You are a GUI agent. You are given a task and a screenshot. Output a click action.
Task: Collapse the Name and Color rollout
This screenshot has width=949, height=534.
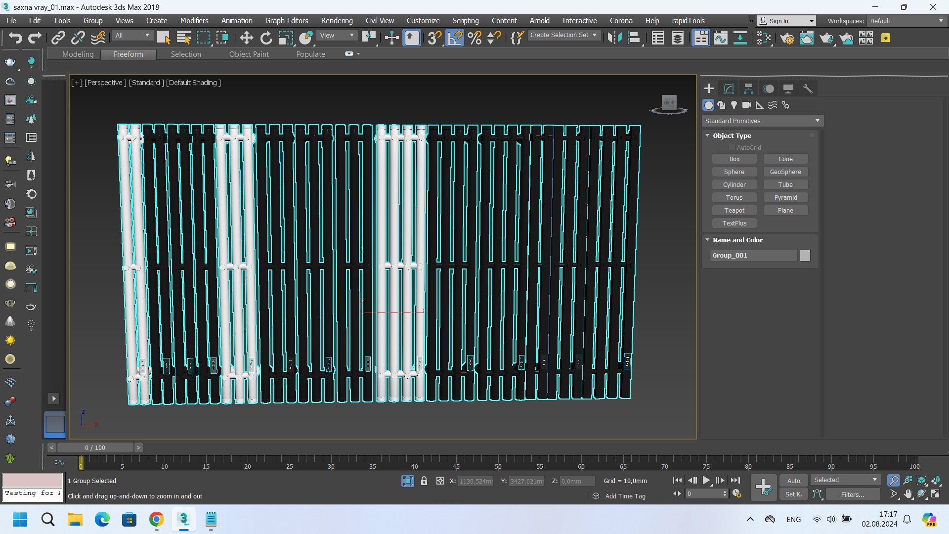tap(737, 240)
